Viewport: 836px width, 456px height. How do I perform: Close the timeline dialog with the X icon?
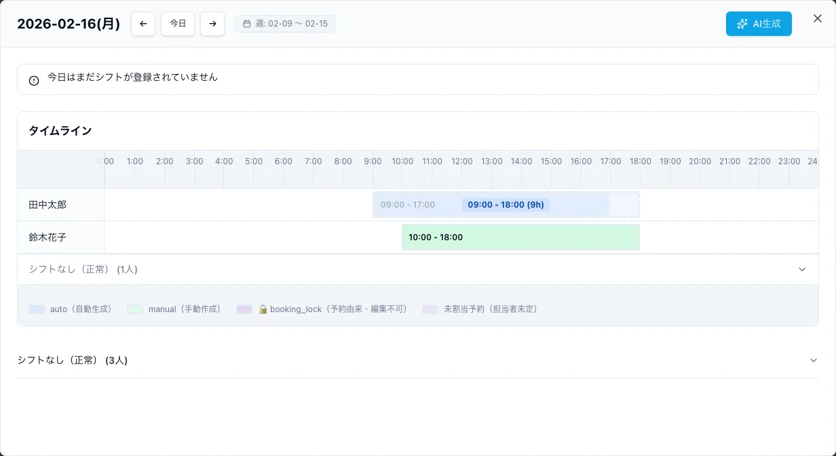point(818,18)
